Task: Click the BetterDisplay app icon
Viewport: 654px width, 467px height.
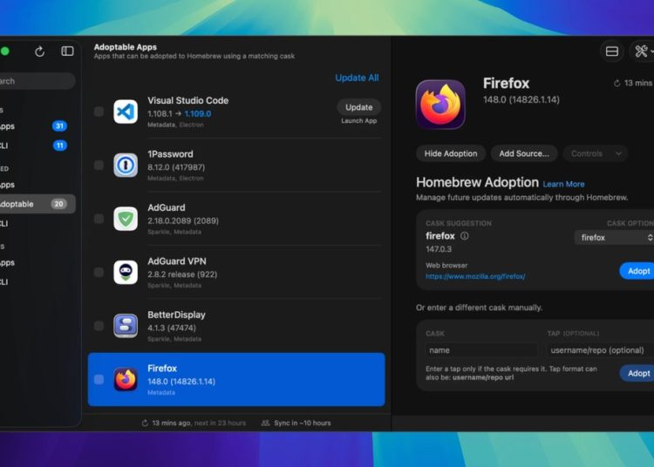Action: (126, 326)
